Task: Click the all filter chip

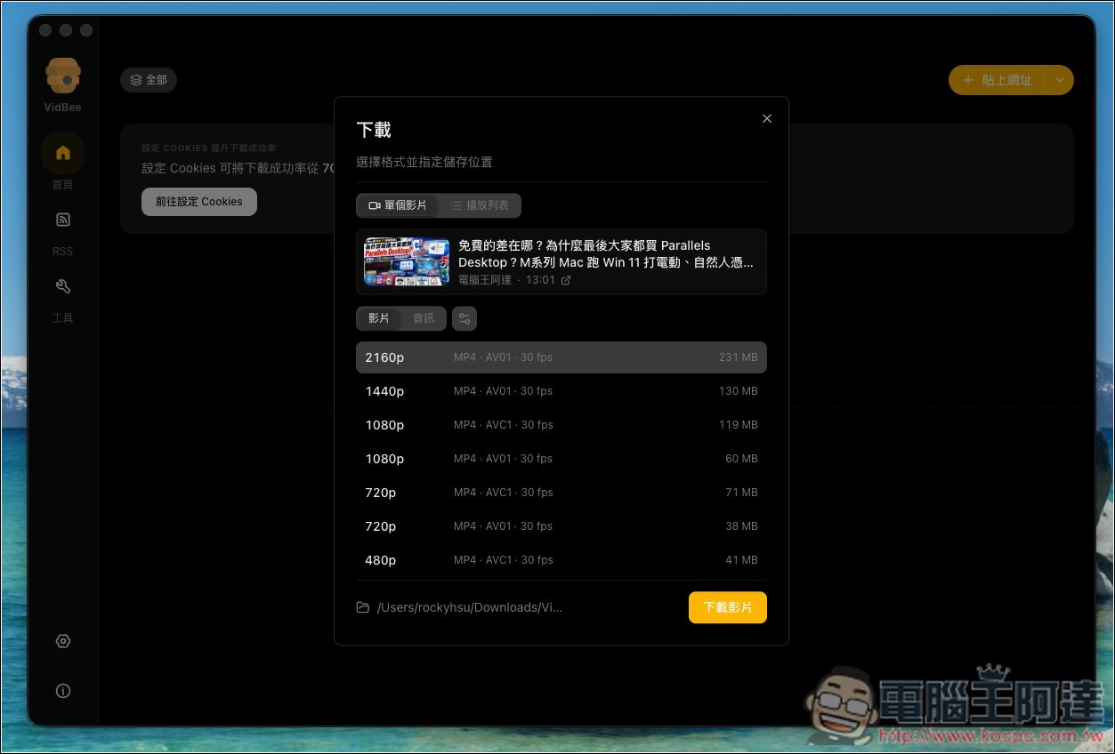Action: 149,80
